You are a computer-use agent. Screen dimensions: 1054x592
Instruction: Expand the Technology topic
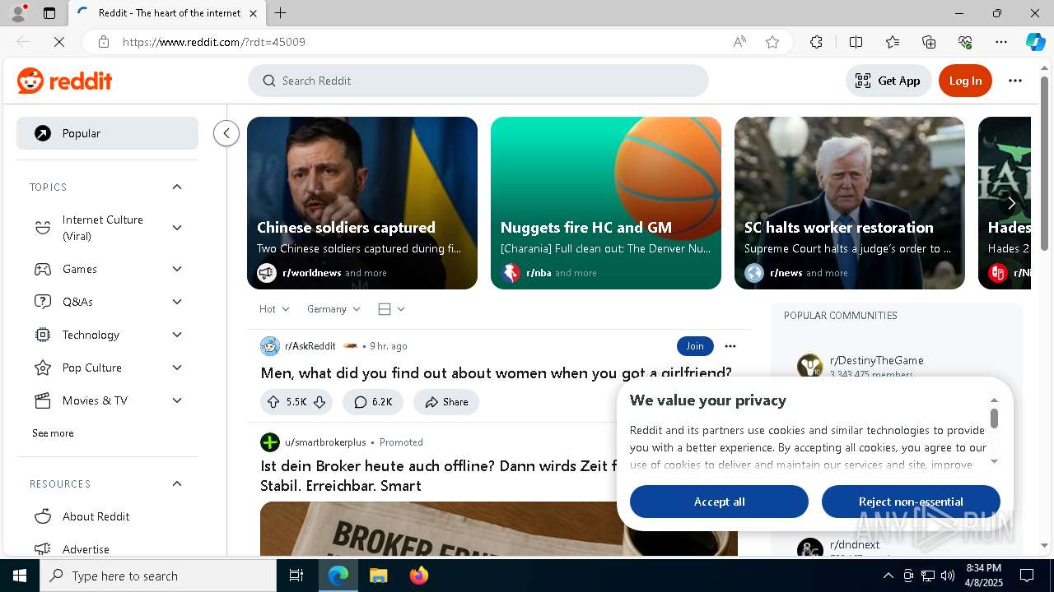click(x=177, y=335)
